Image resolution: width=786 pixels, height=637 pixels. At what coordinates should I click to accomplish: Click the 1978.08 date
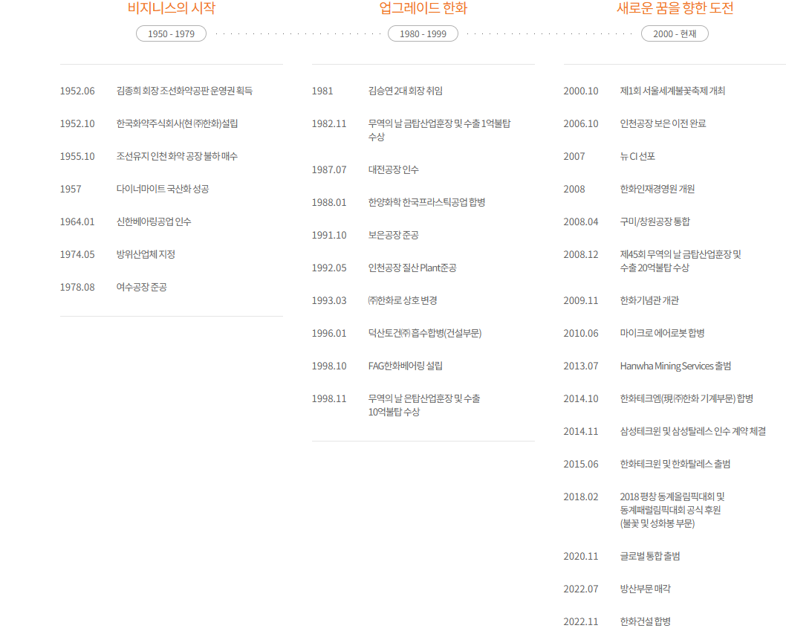point(77,288)
